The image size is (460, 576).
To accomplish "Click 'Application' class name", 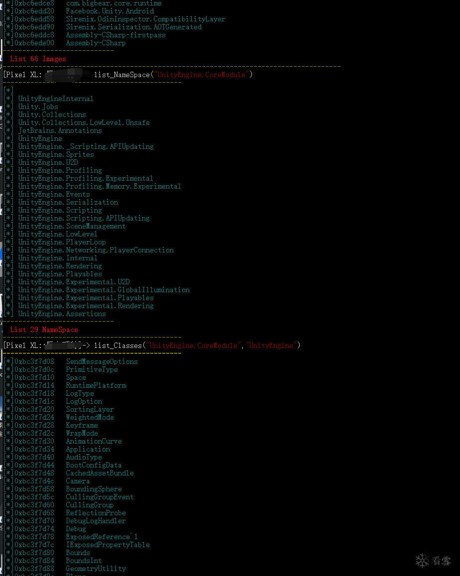I will point(88,449).
